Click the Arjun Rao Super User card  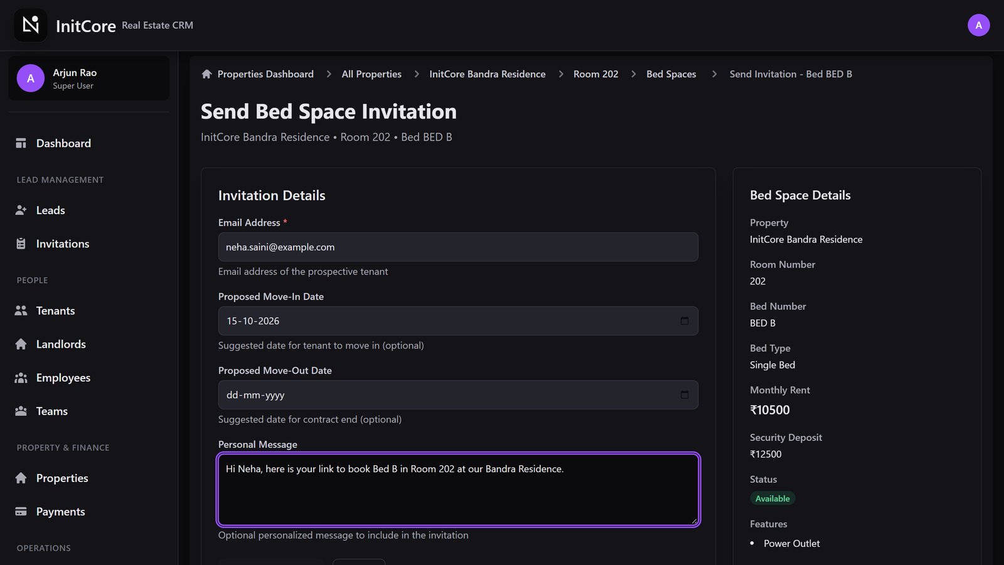tap(89, 78)
